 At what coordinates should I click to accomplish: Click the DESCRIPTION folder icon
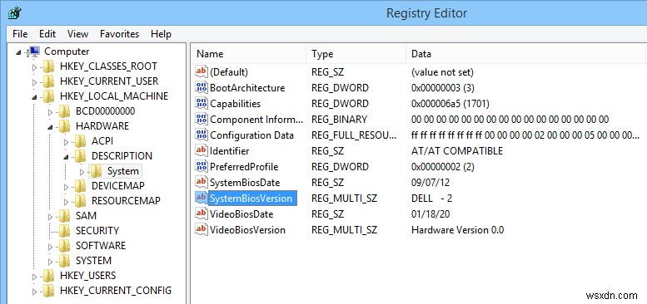[x=80, y=156]
